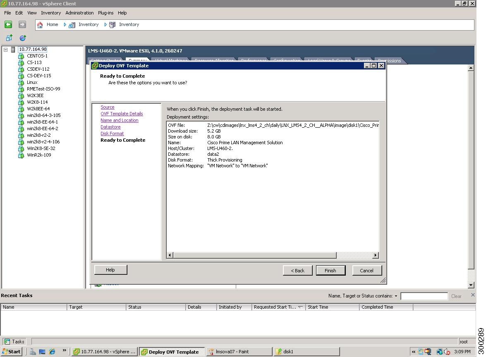
Task: Click the new virtual machine toolbar icon
Action: point(9,38)
